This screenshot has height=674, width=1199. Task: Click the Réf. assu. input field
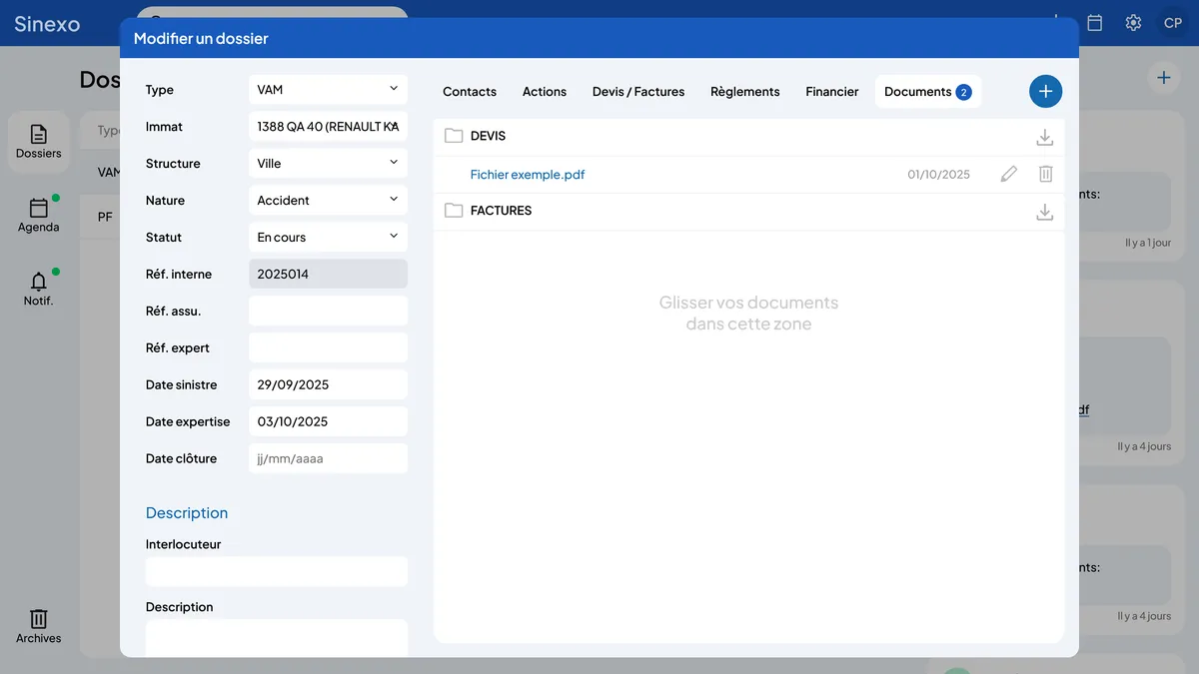tap(328, 312)
